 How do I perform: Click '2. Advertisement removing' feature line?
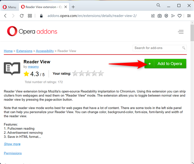[23, 133]
